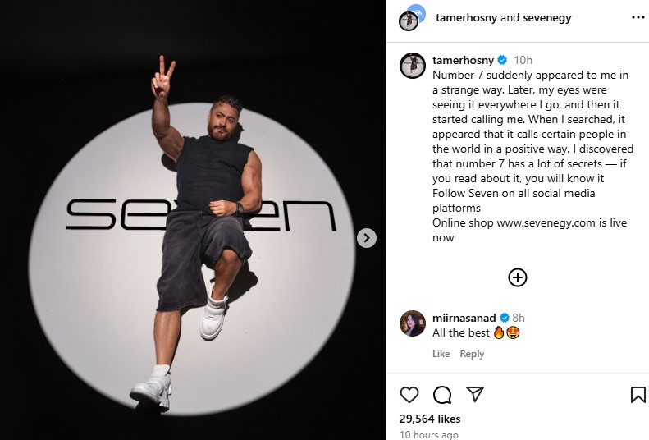Click the 10 hours ago timestamp
The width and height of the screenshot is (649, 440).
coord(429,434)
